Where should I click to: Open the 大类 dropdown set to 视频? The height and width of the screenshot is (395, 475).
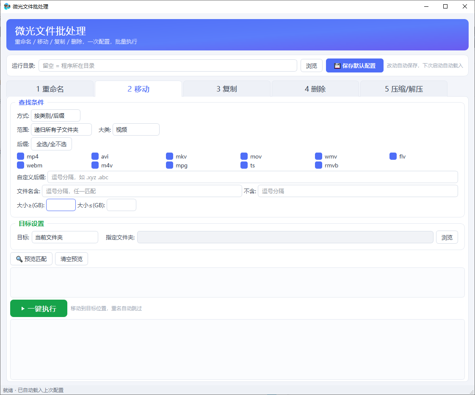[136, 130]
